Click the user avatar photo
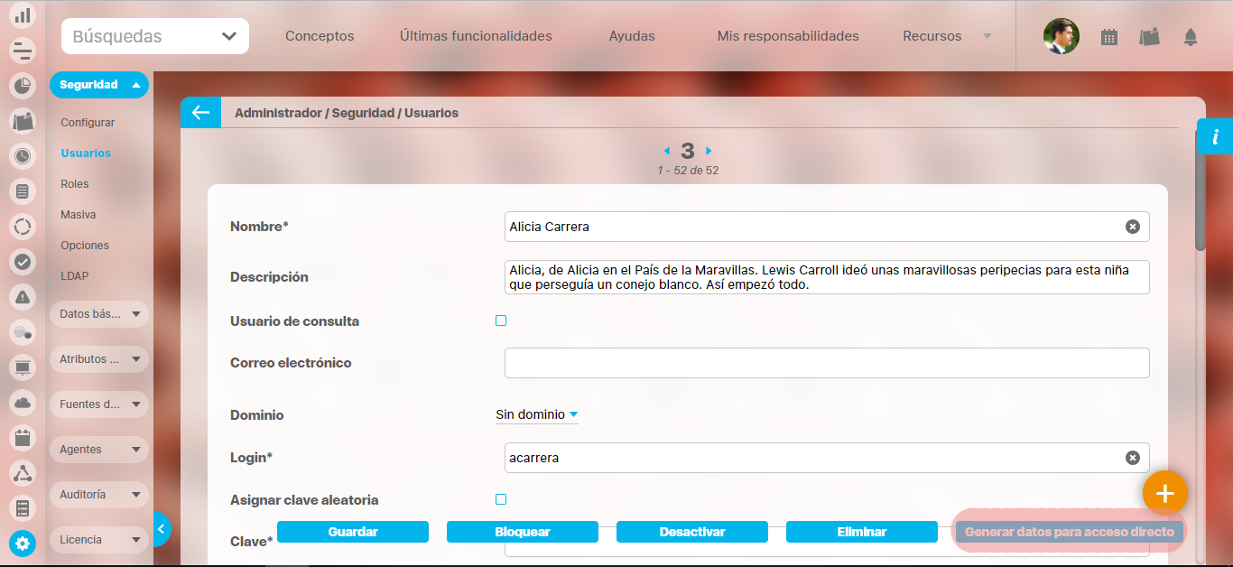The width and height of the screenshot is (1233, 567). coord(1061,36)
